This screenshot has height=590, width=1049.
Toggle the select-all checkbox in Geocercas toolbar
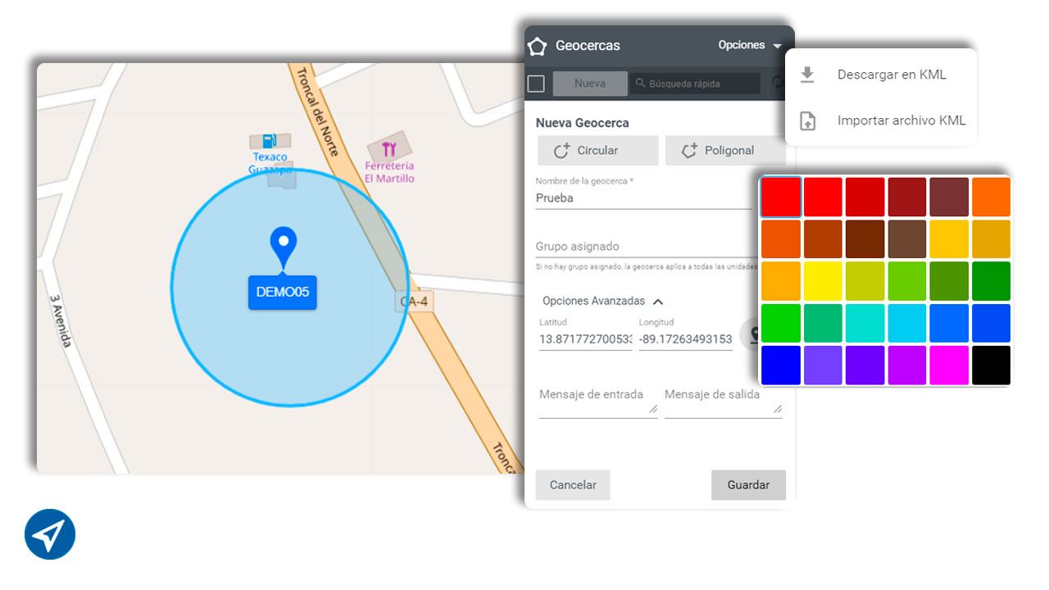pos(536,84)
